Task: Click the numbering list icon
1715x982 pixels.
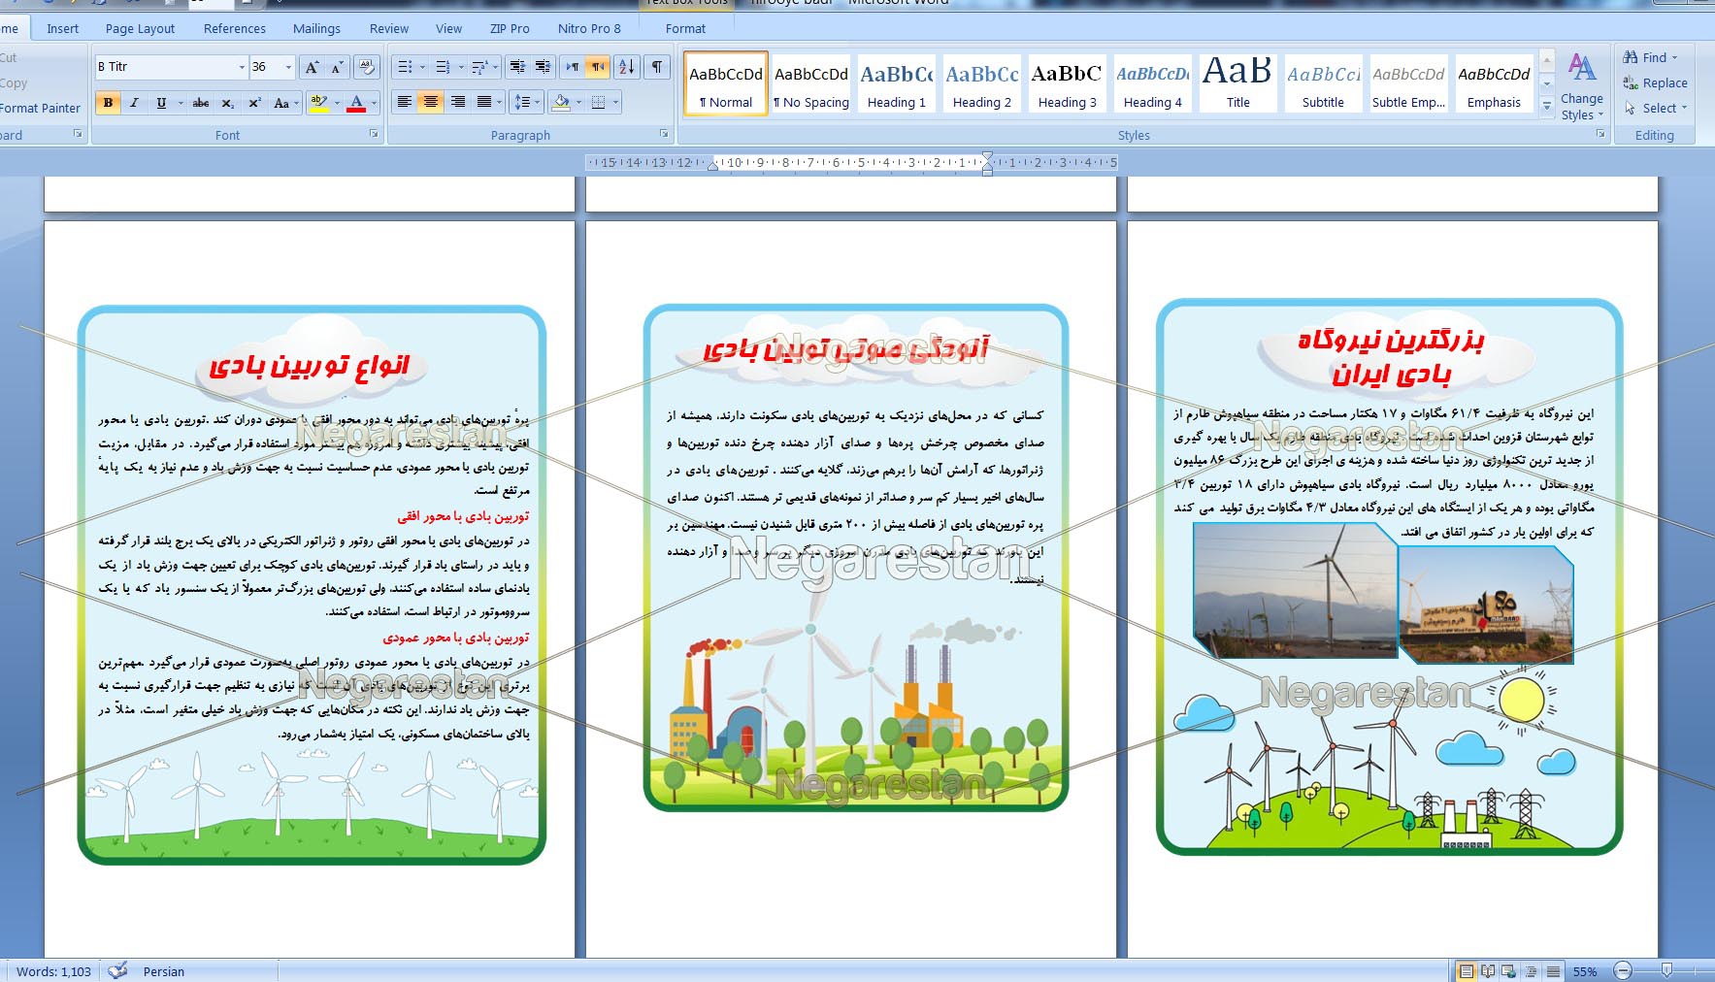Action: tap(443, 67)
